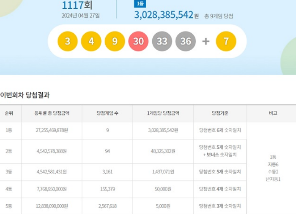The height and width of the screenshot is (214, 296).
Task: Click total prize 4,542,581,431원
Action: (52, 172)
